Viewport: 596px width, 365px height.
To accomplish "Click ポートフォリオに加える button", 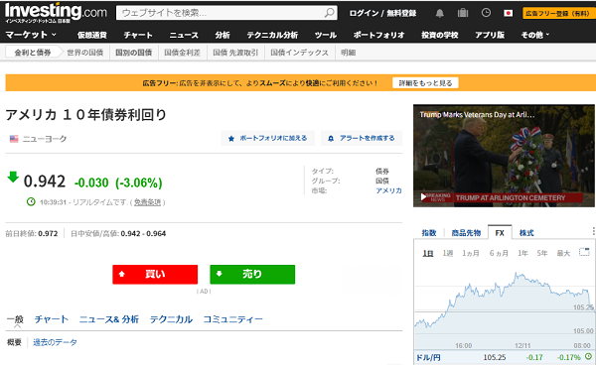I will pos(267,138).
